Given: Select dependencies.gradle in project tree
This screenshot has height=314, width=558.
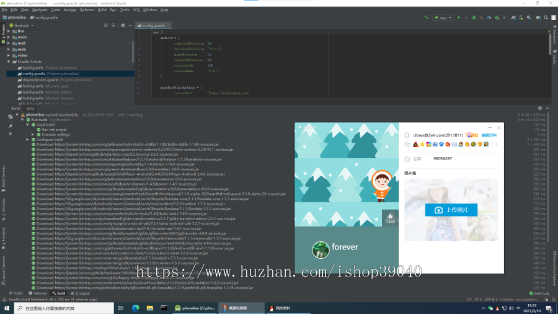Looking at the screenshot, I should point(55,80).
